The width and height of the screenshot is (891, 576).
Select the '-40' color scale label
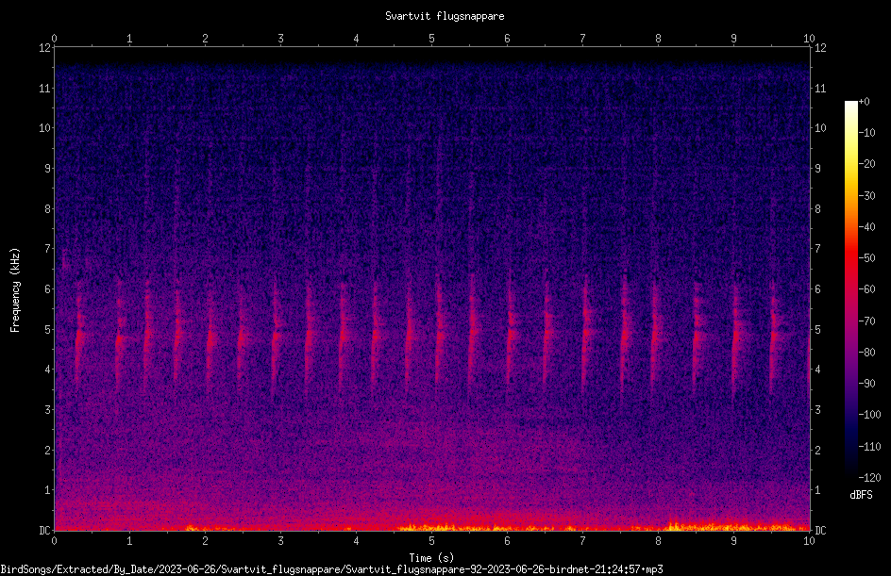pos(867,227)
